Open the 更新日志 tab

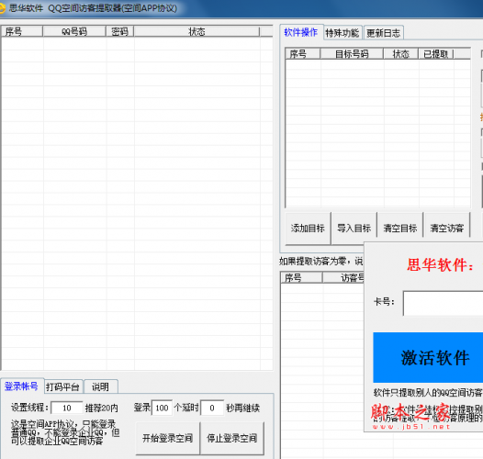(383, 33)
